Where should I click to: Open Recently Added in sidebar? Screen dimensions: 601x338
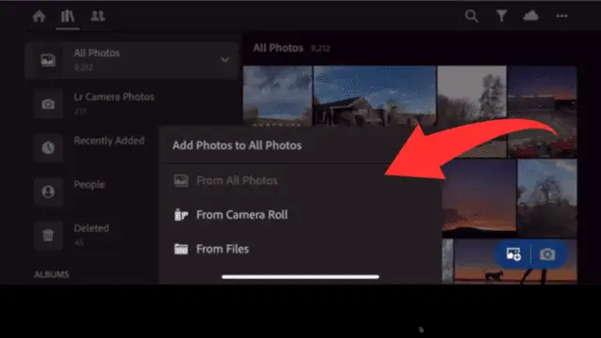(109, 141)
